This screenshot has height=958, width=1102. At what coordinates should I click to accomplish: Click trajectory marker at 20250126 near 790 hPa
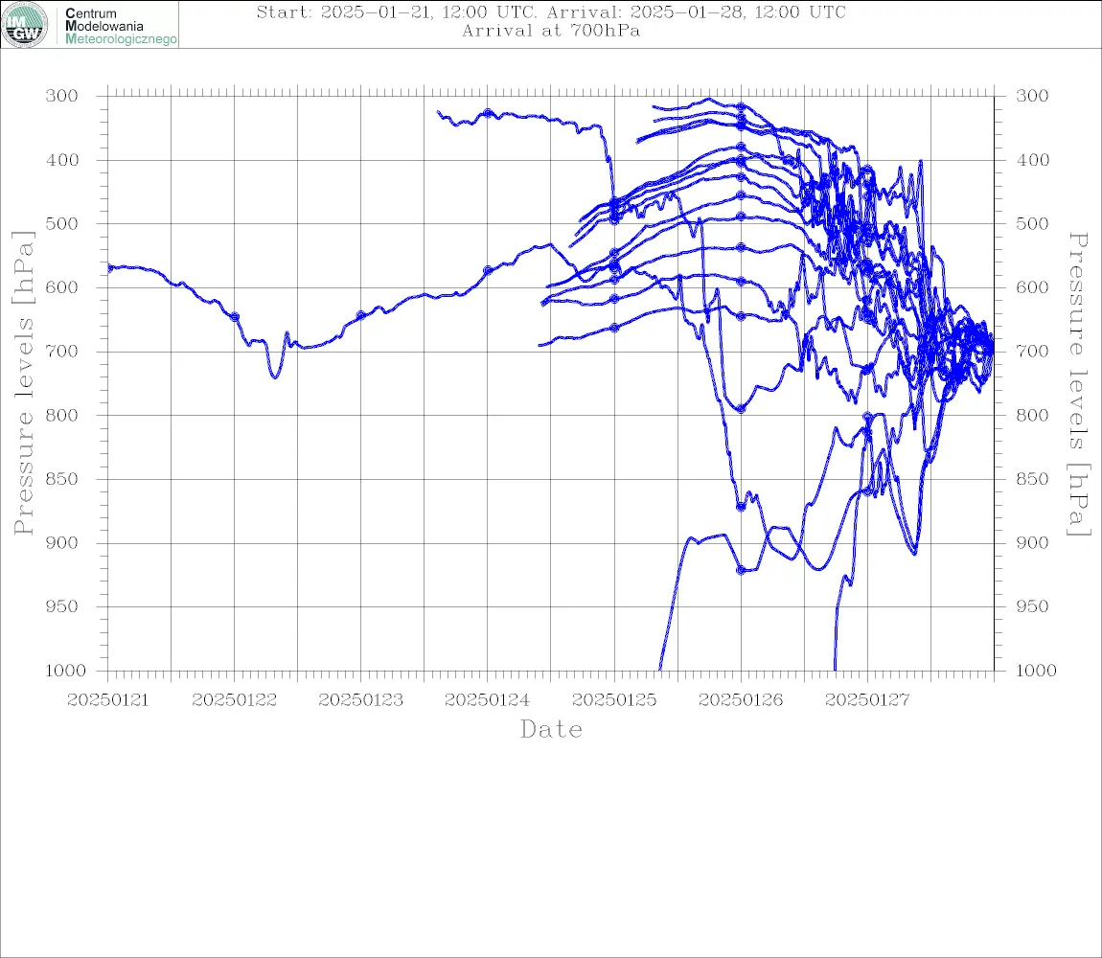pyautogui.click(x=741, y=408)
